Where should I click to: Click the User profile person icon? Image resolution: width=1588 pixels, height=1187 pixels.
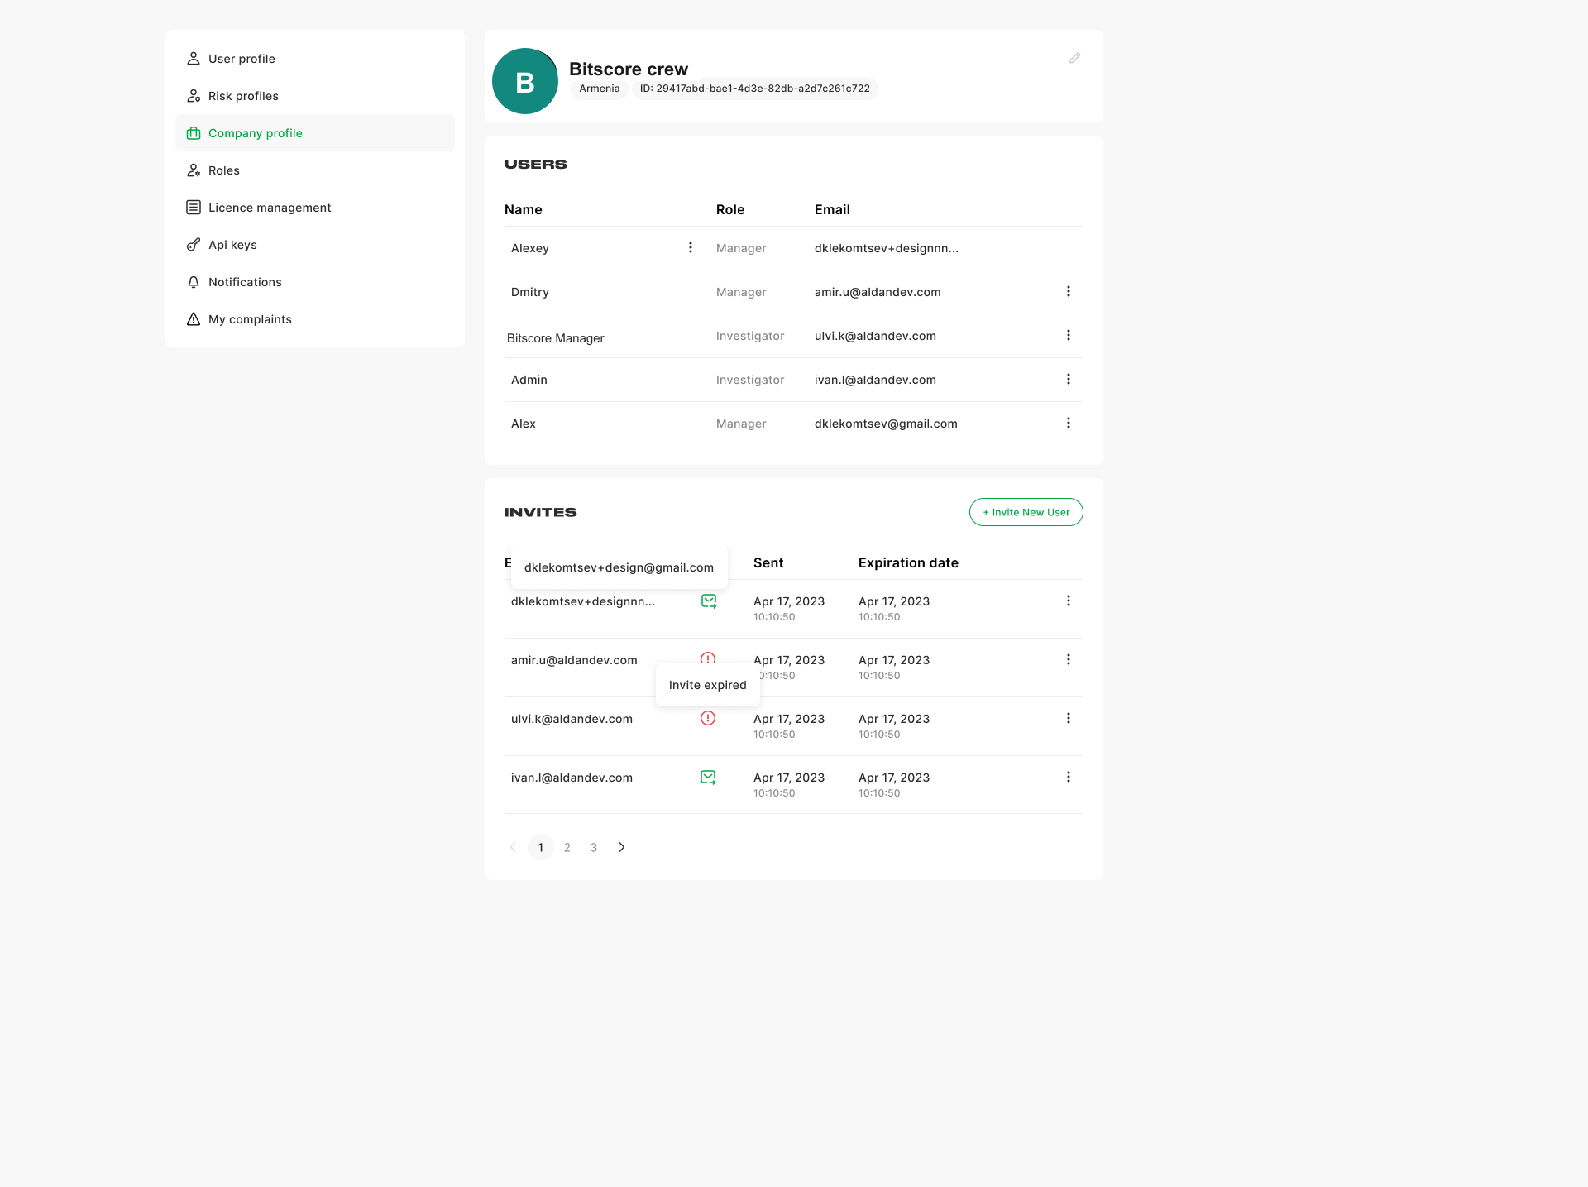[194, 59]
